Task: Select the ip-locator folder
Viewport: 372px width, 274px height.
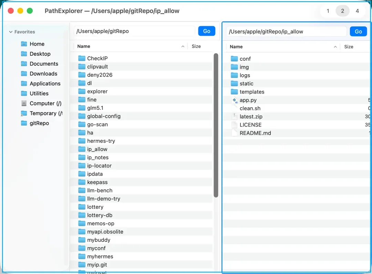Action: pyautogui.click(x=142, y=166)
